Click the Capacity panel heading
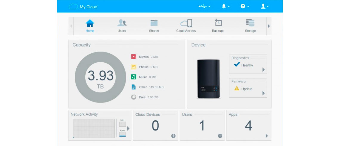The image size is (340, 146). 81,45
